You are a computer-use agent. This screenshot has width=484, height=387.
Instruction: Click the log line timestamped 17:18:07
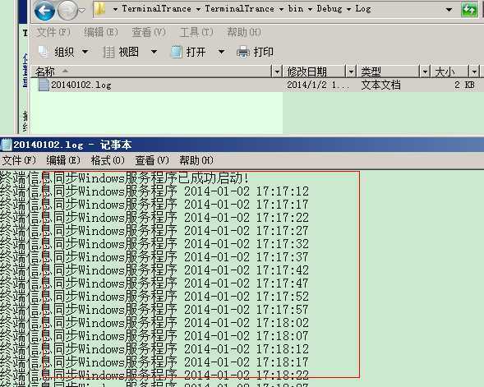coord(154,336)
